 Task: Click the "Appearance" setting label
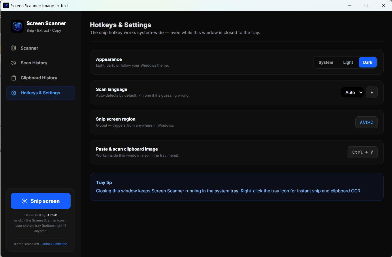(x=109, y=59)
